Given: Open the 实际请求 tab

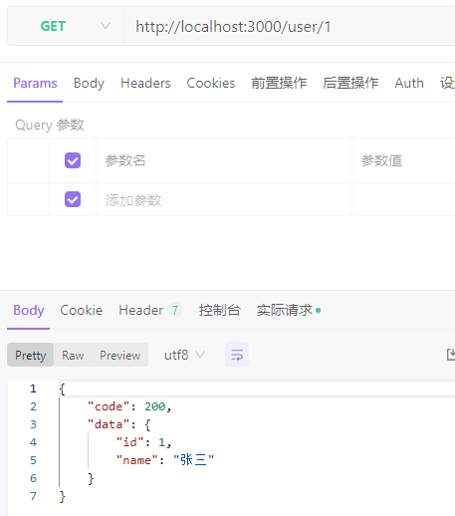Looking at the screenshot, I should click(288, 310).
